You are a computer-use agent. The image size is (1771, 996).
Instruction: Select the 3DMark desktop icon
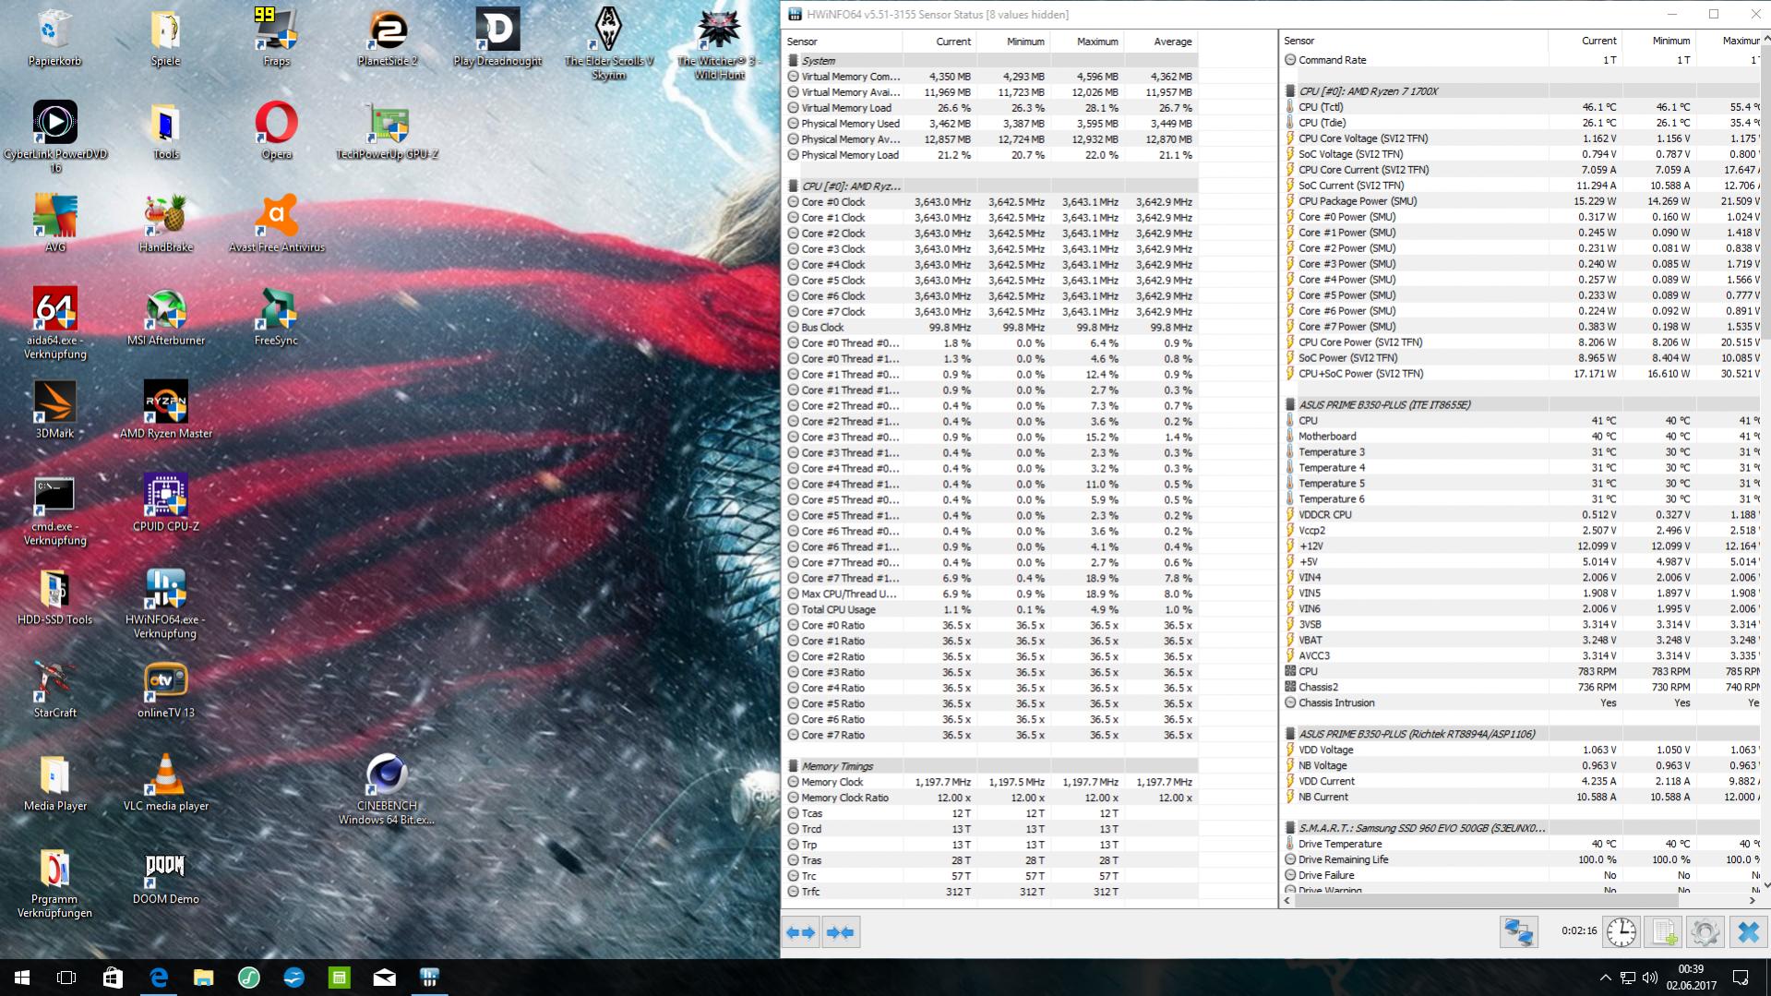pyautogui.click(x=54, y=410)
